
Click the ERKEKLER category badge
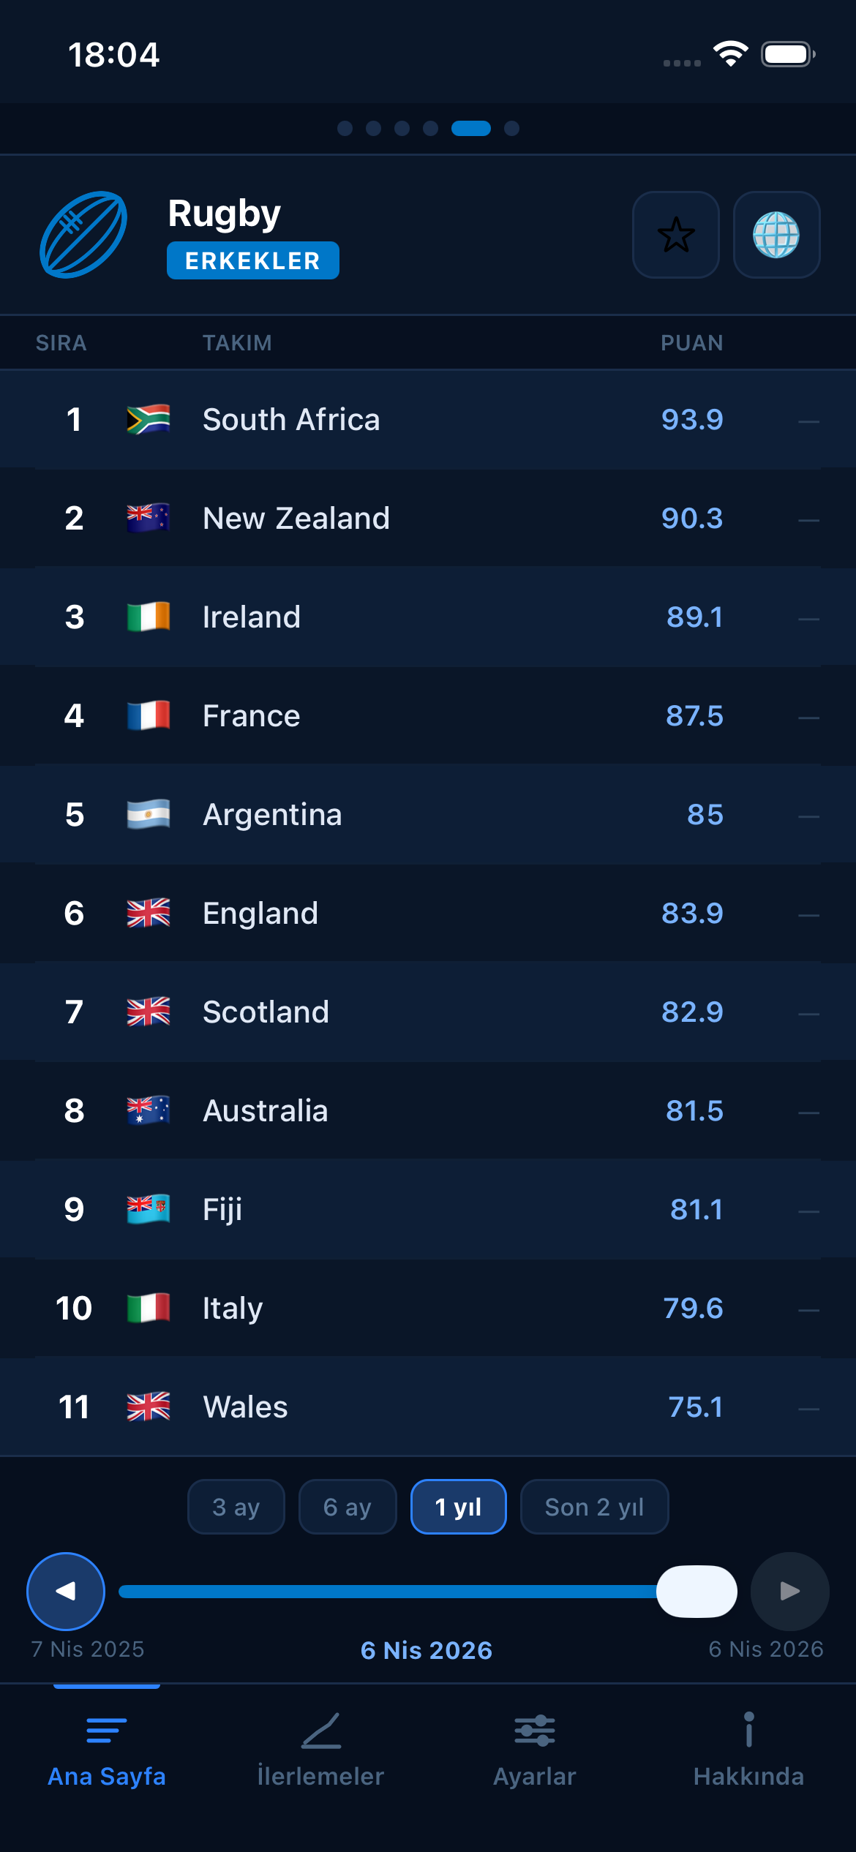(x=252, y=260)
